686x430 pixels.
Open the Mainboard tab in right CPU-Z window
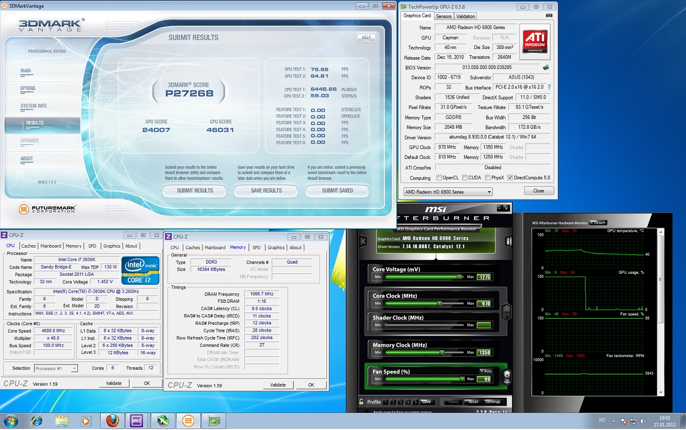pos(215,248)
